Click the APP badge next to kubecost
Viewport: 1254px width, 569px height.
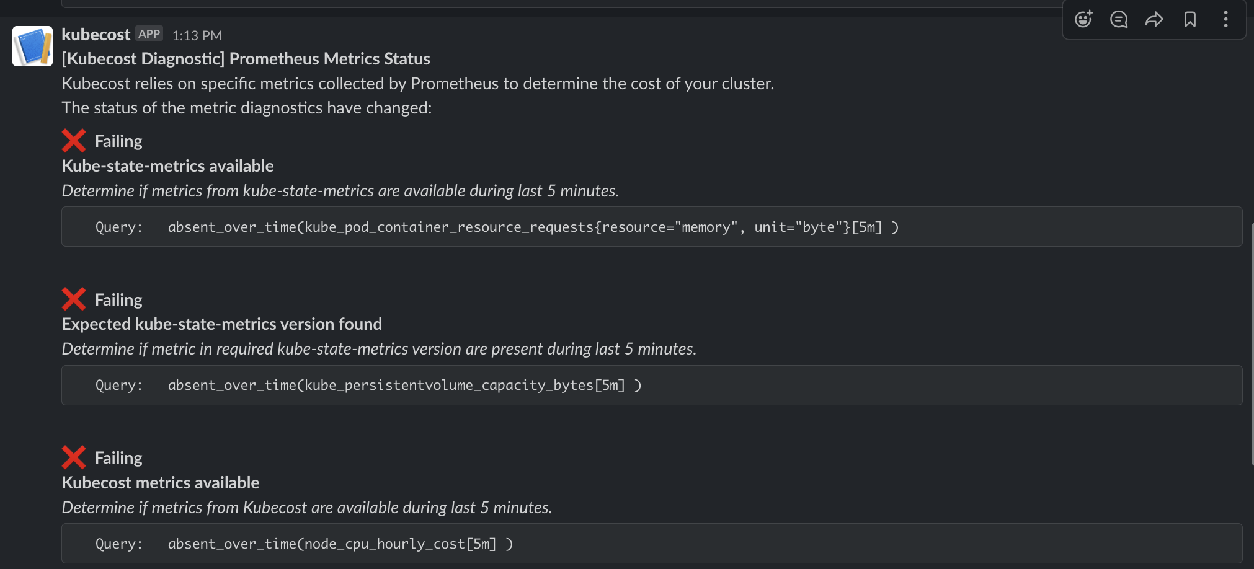(x=149, y=34)
